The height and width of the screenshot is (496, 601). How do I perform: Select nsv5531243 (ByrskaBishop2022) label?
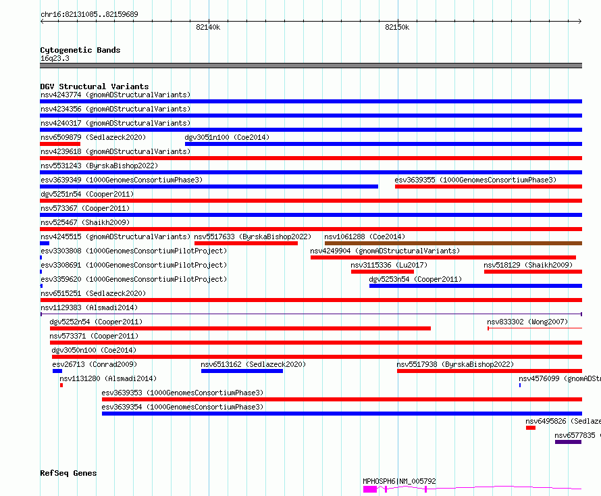coord(99,166)
